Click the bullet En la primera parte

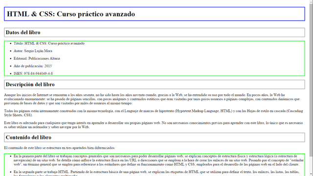tap(158, 160)
